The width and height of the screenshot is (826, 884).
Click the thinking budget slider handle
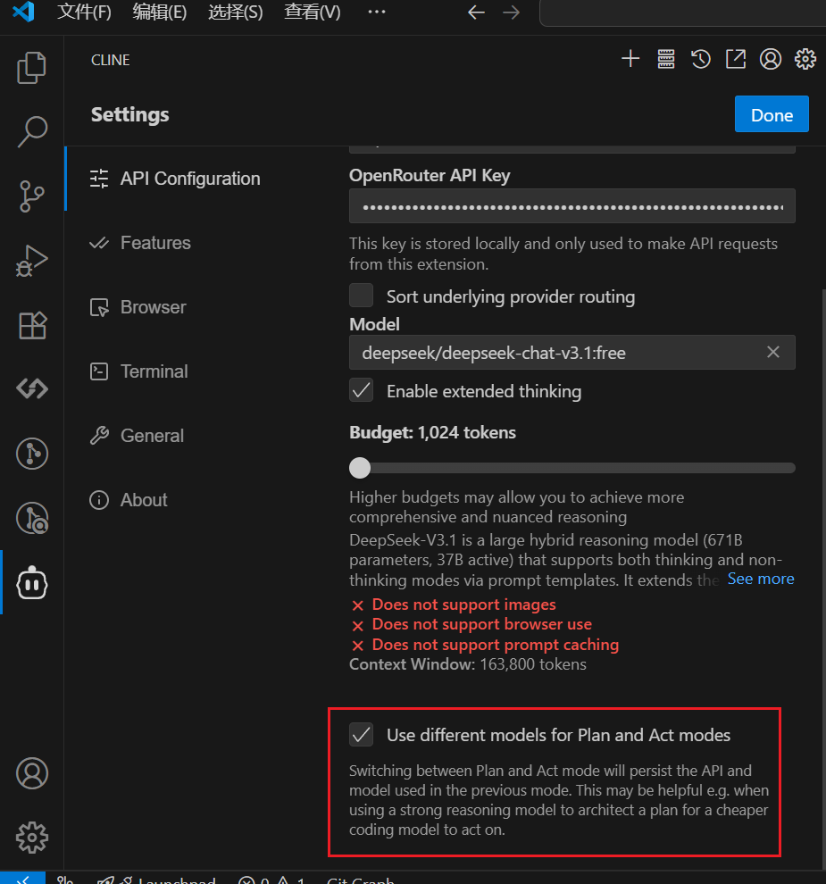360,467
